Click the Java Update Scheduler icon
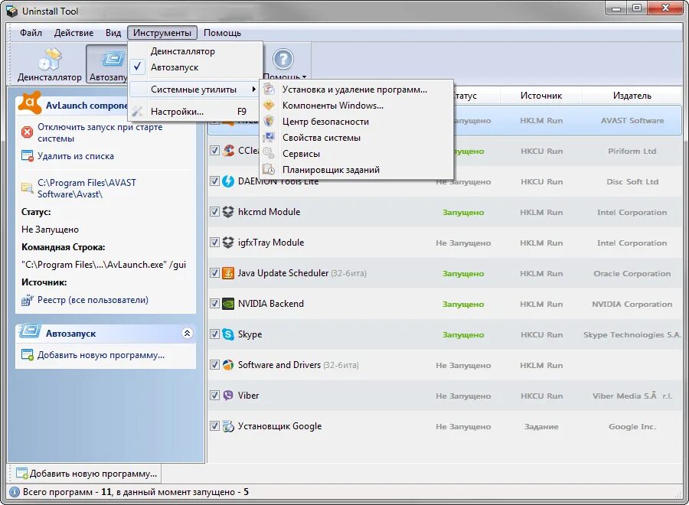689x505 pixels. pos(228,272)
